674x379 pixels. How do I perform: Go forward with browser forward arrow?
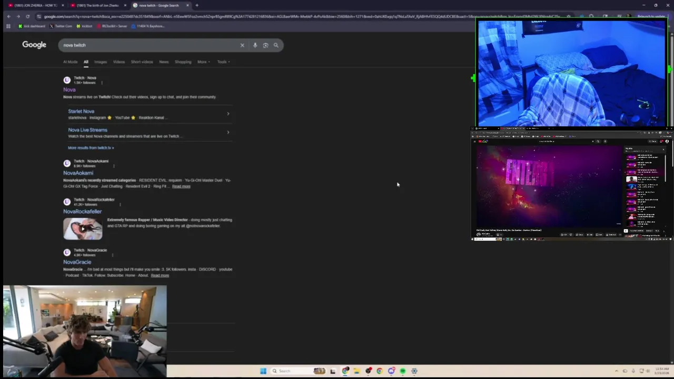[x=18, y=16]
